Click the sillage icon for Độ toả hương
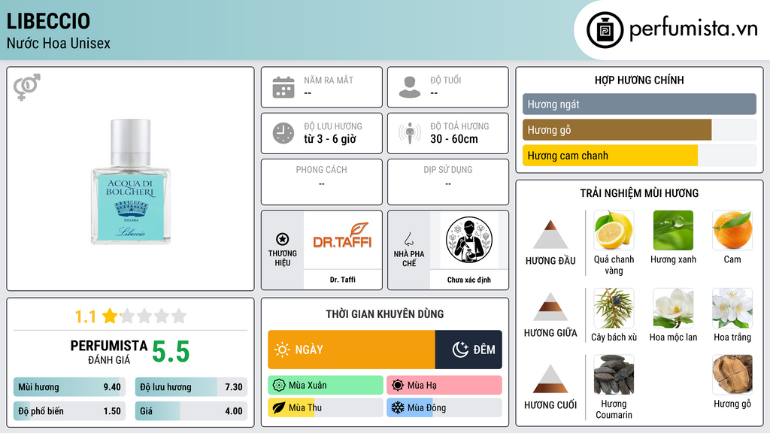The width and height of the screenshot is (770, 433). click(410, 133)
